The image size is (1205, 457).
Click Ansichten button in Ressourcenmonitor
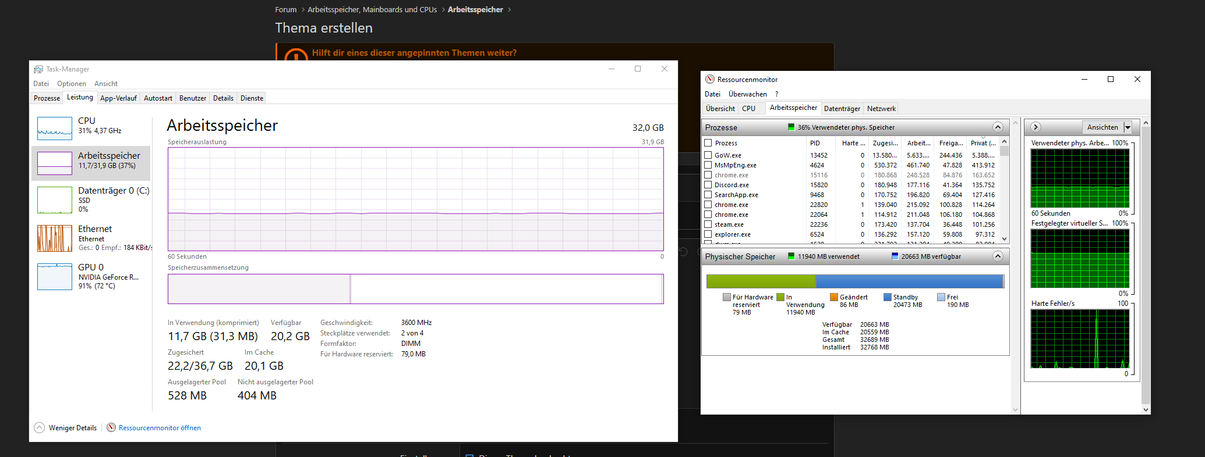pos(1102,127)
